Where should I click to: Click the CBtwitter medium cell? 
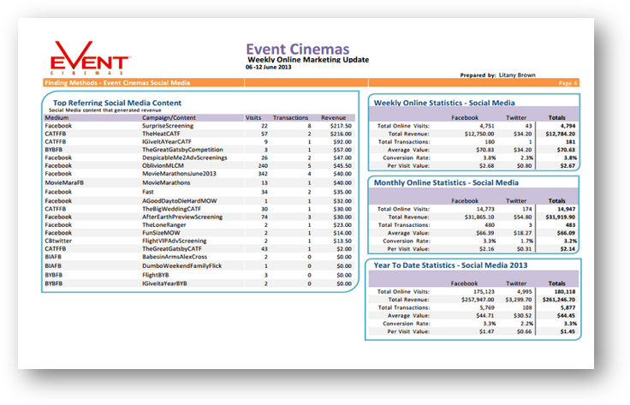point(60,241)
